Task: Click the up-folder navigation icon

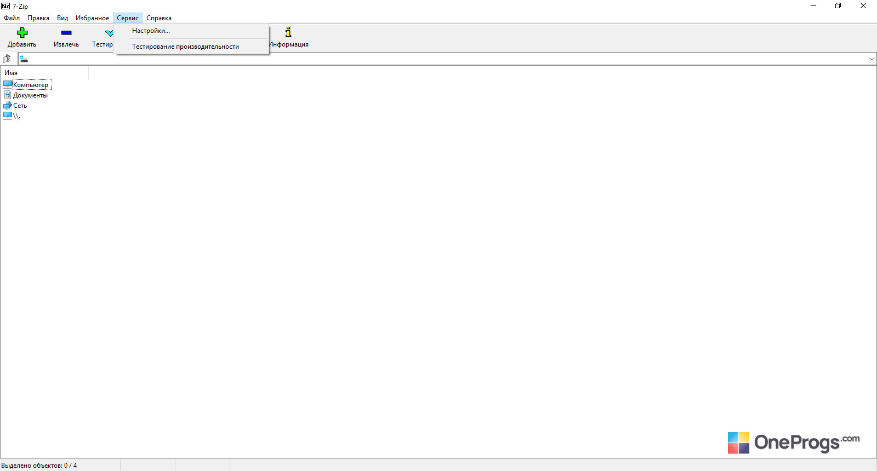Action: [7, 59]
